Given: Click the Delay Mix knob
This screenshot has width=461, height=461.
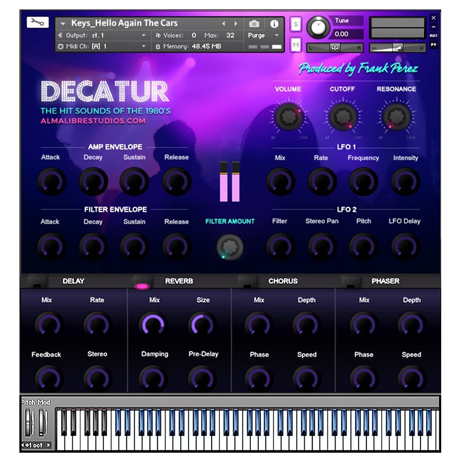Looking at the screenshot, I should (x=48, y=325).
